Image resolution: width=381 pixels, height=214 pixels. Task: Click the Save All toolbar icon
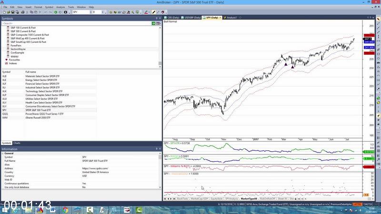click(x=17, y=12)
